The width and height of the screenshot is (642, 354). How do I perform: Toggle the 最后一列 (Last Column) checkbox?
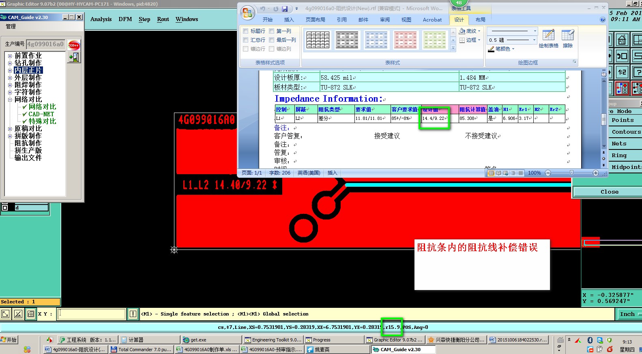[272, 40]
